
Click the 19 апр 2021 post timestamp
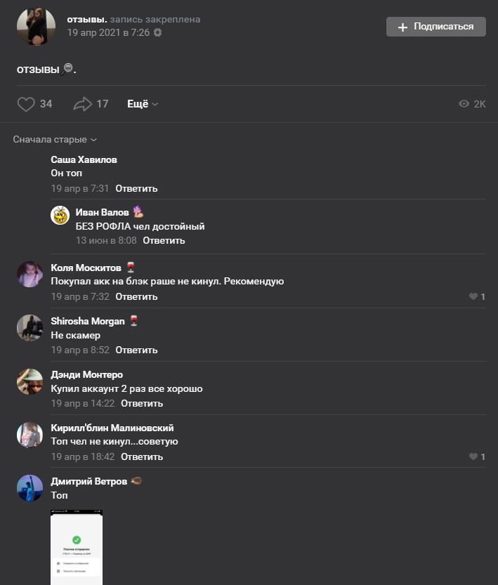[x=108, y=32]
